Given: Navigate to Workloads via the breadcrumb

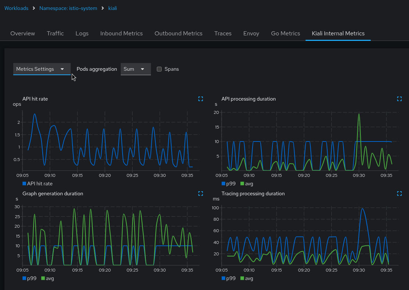Looking at the screenshot, I should pyautogui.click(x=16, y=8).
